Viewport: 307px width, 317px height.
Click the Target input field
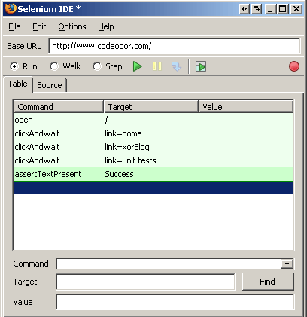(145, 282)
